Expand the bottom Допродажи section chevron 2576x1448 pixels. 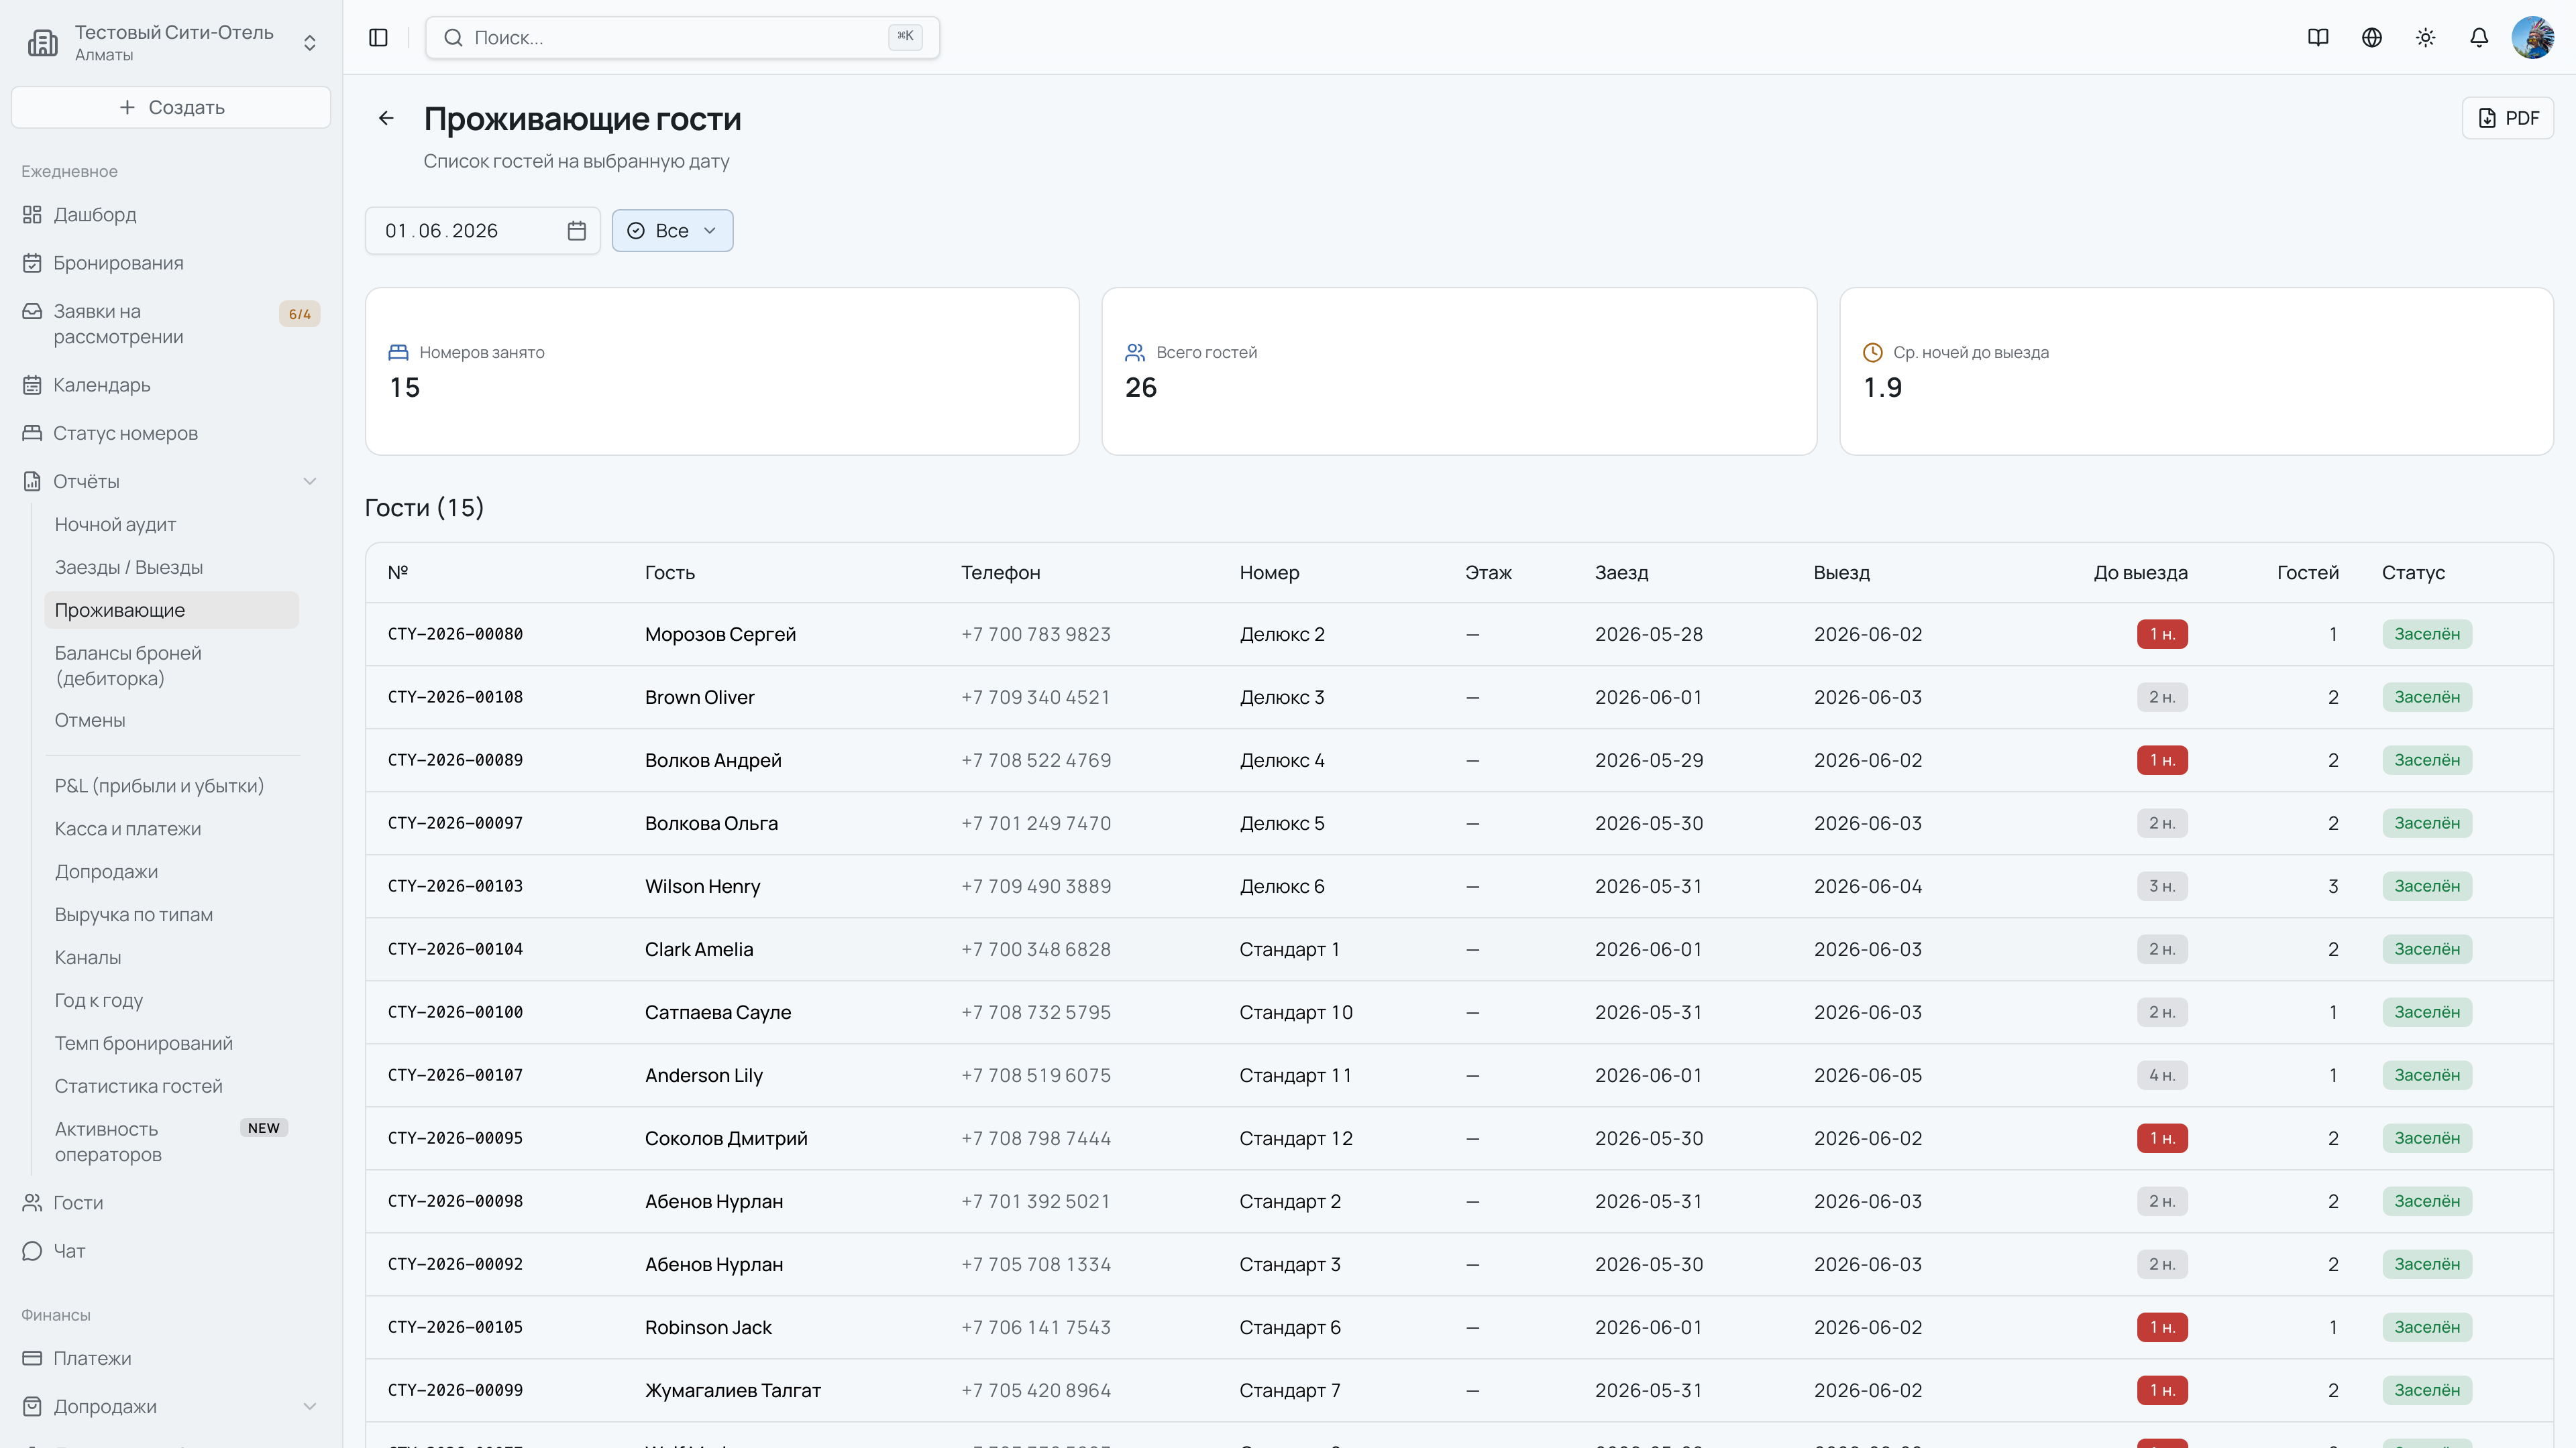pyautogui.click(x=310, y=1407)
